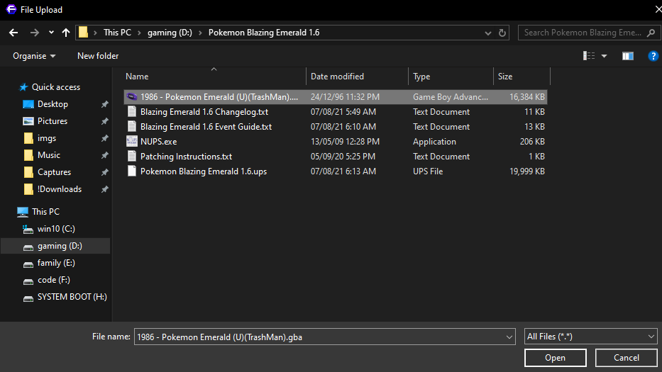
Task: Refresh the current folder listing
Action: pos(503,33)
